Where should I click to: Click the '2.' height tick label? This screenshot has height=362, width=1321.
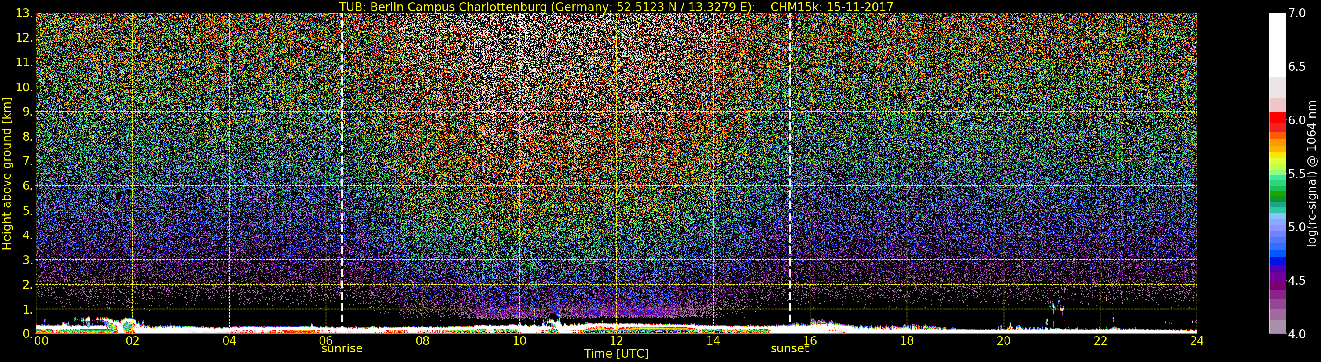click(28, 284)
